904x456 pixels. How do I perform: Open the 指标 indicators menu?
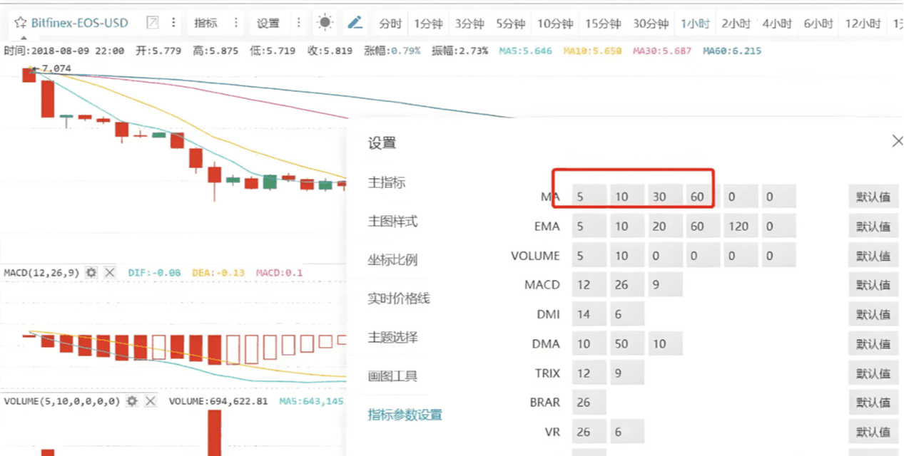coord(205,23)
